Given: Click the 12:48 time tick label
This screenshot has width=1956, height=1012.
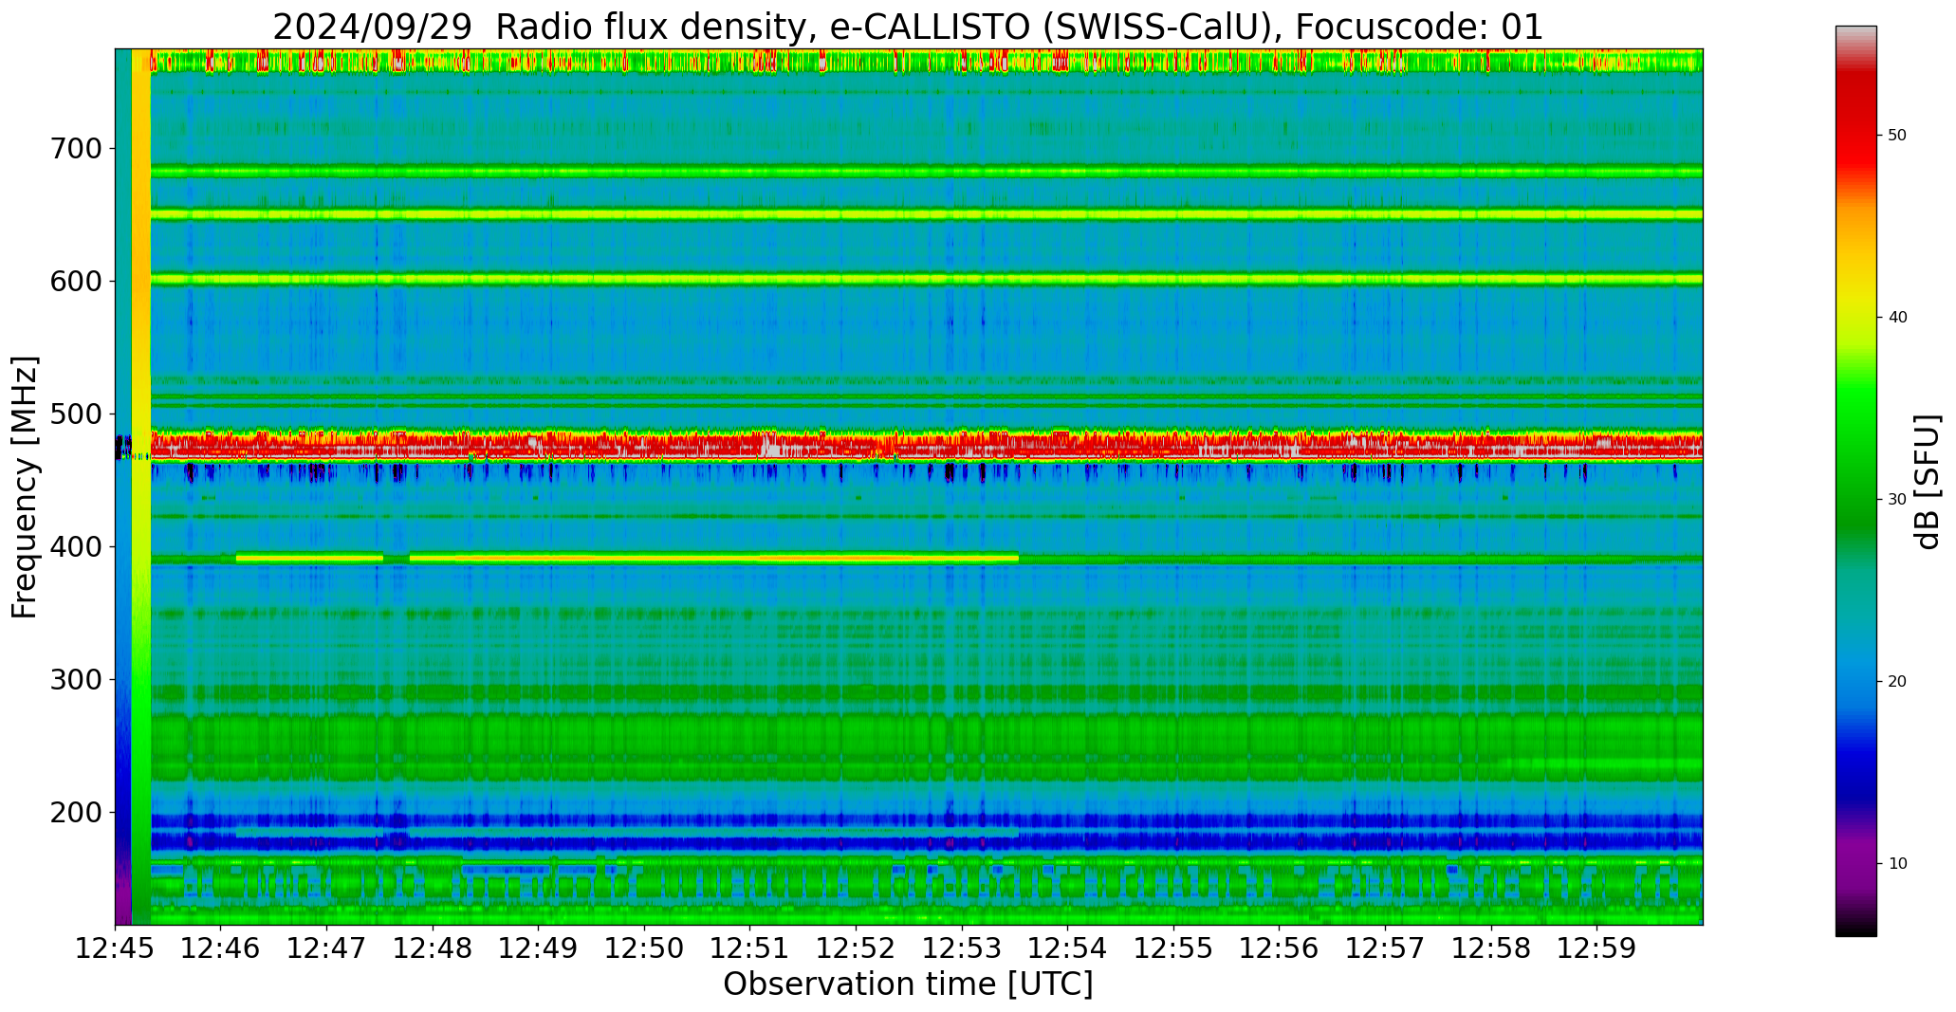Looking at the screenshot, I should tap(434, 948).
